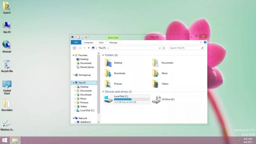Click the navigation pane scroll up arrow
The width and height of the screenshot is (256, 144).
click(98, 53)
